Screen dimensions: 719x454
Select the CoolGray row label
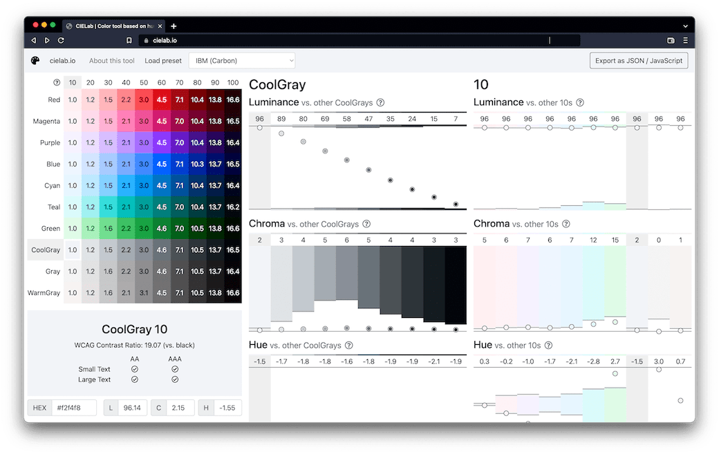(x=46, y=250)
